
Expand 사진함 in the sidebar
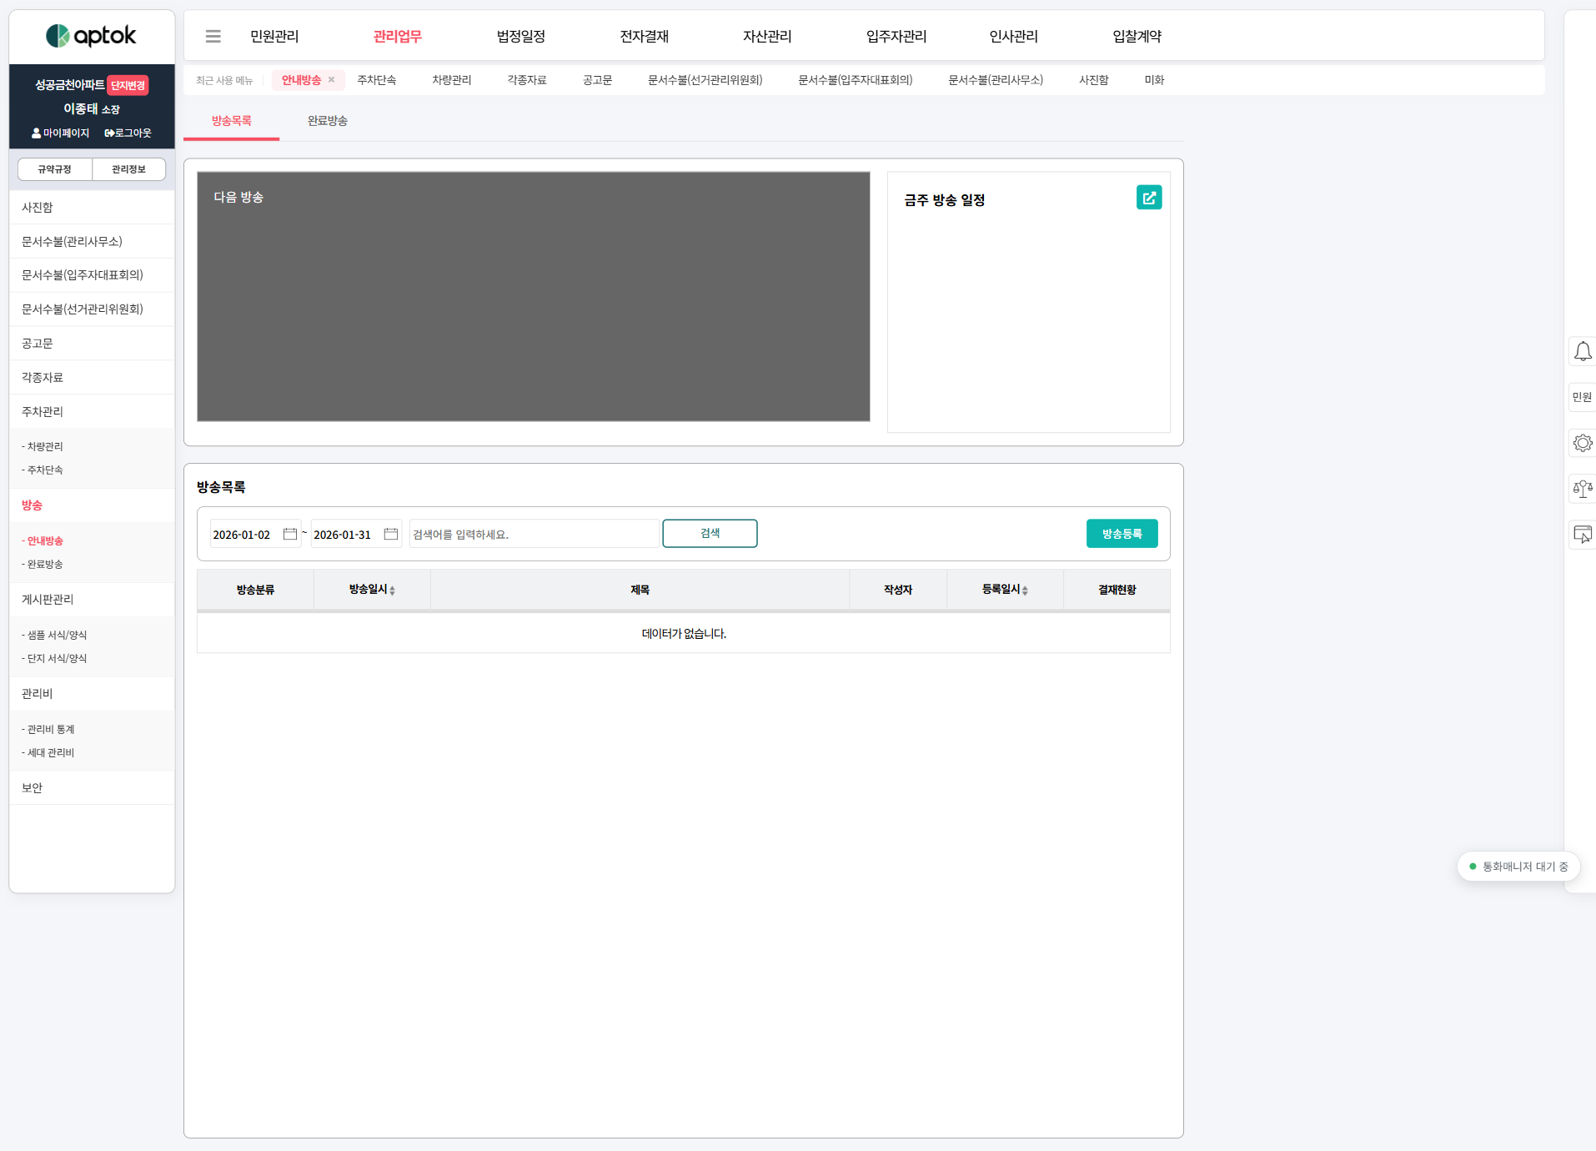pyautogui.click(x=92, y=208)
